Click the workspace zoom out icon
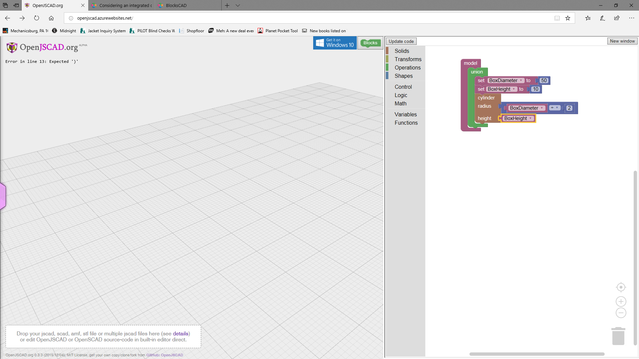The image size is (639, 359). [x=621, y=313]
